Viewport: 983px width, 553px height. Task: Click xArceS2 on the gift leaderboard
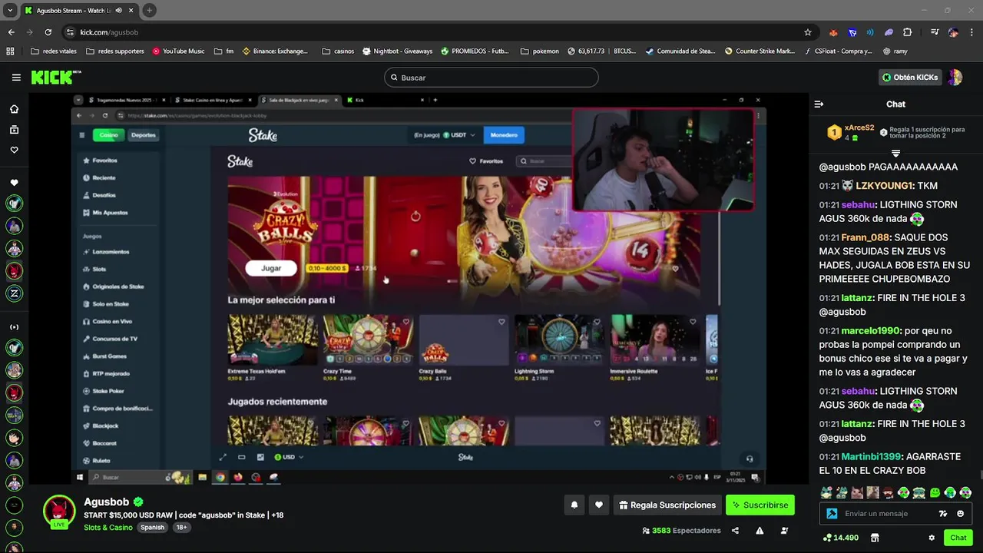point(859,128)
